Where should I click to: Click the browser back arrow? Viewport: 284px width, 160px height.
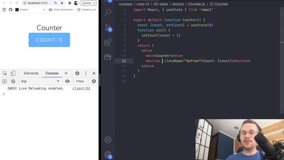tap(4, 3)
